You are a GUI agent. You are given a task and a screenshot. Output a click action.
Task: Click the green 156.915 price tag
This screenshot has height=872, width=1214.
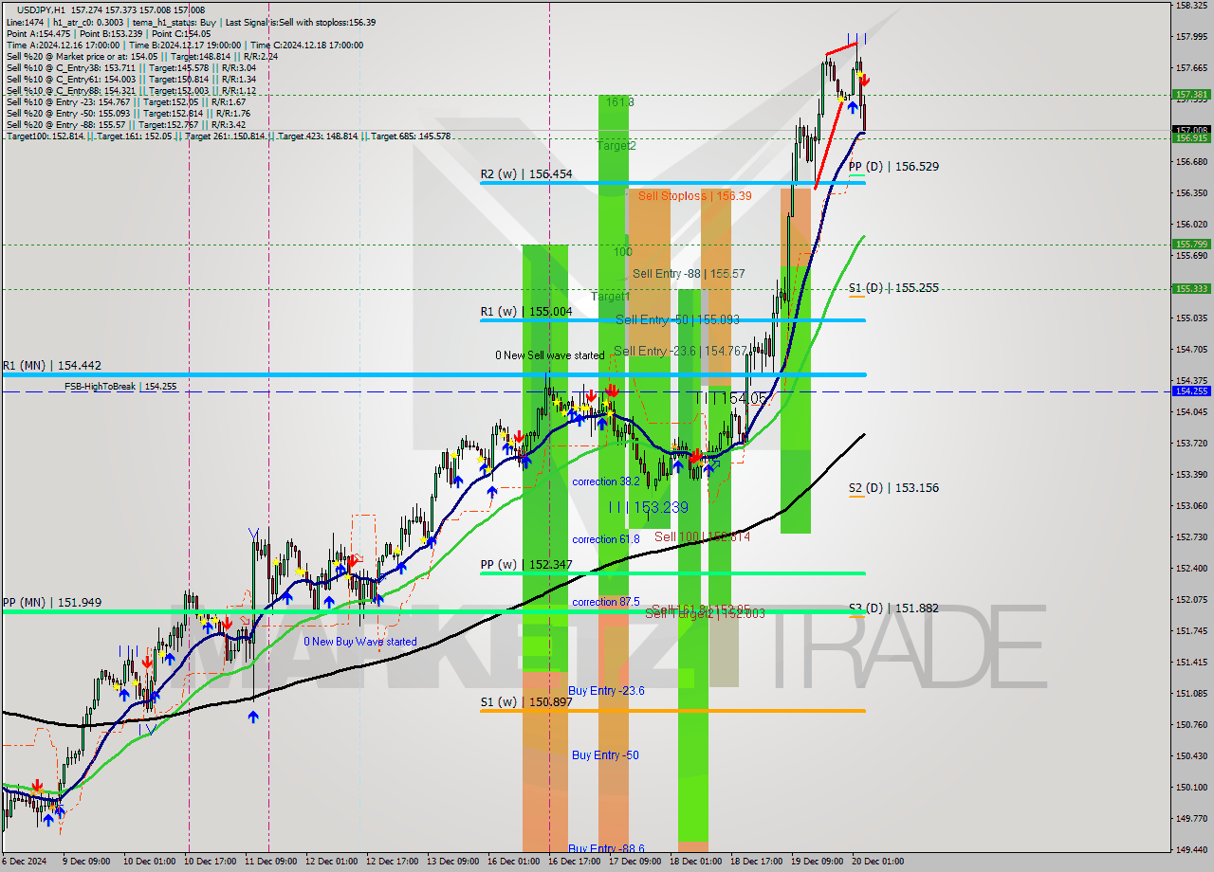pos(1191,138)
